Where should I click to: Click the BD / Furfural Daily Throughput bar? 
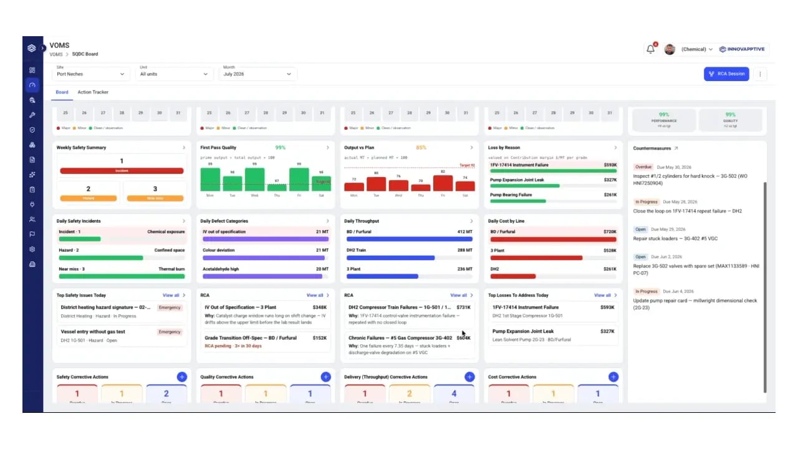409,239
